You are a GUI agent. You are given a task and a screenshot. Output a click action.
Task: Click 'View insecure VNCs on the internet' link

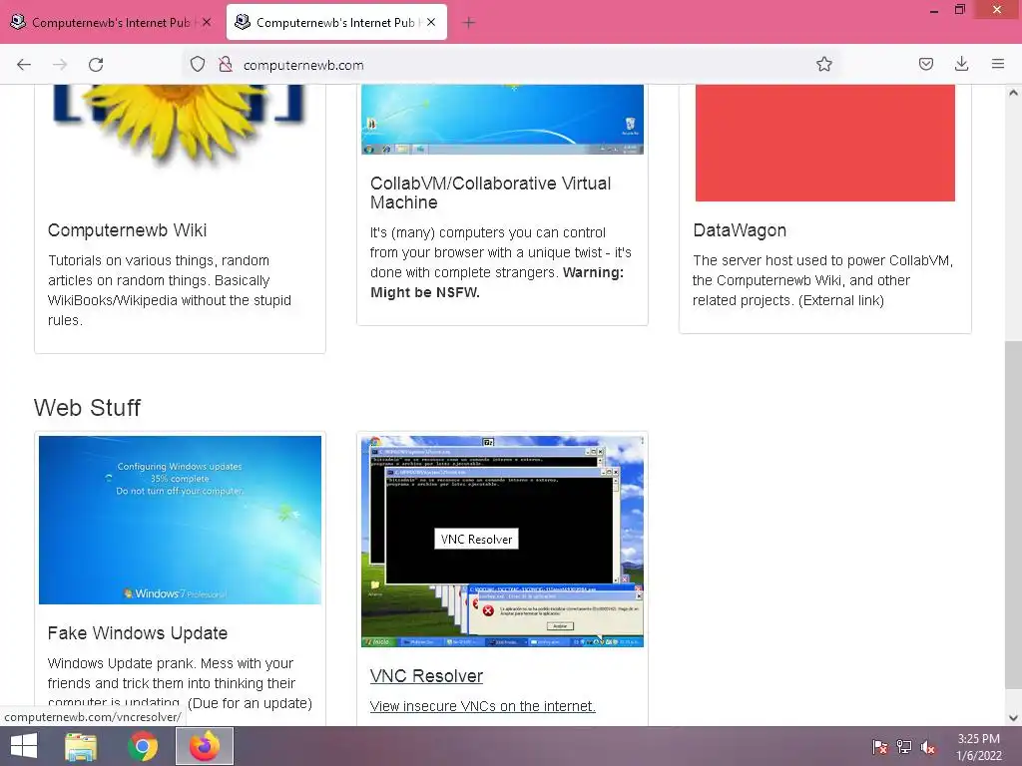[x=483, y=706]
